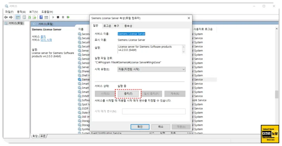Click the highlighted 서비스 이름 value field
This screenshot has height=146, width=282.
click(x=131, y=34)
